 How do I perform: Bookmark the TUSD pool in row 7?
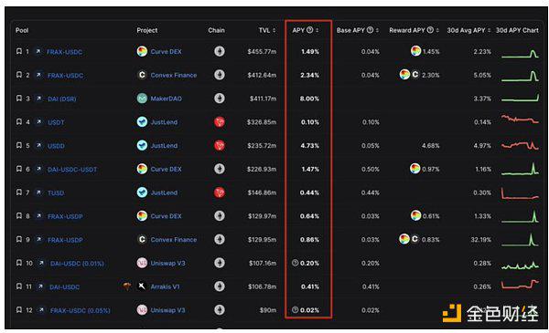pos(19,193)
